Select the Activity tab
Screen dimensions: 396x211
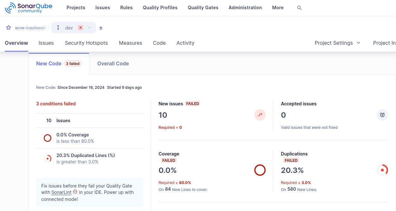pos(185,43)
